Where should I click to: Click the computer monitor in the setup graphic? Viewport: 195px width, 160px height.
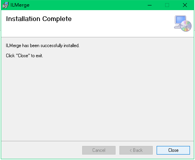(180, 20)
